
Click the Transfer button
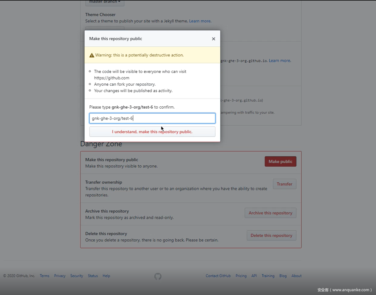285,184
